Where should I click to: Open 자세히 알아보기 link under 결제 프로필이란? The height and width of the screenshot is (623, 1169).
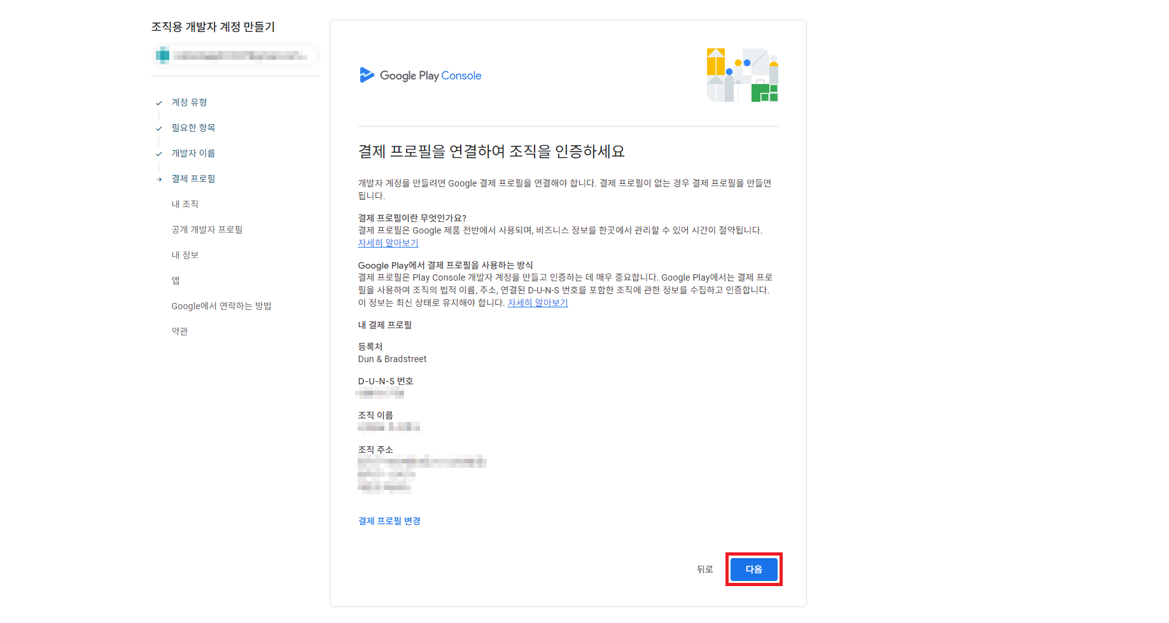388,243
